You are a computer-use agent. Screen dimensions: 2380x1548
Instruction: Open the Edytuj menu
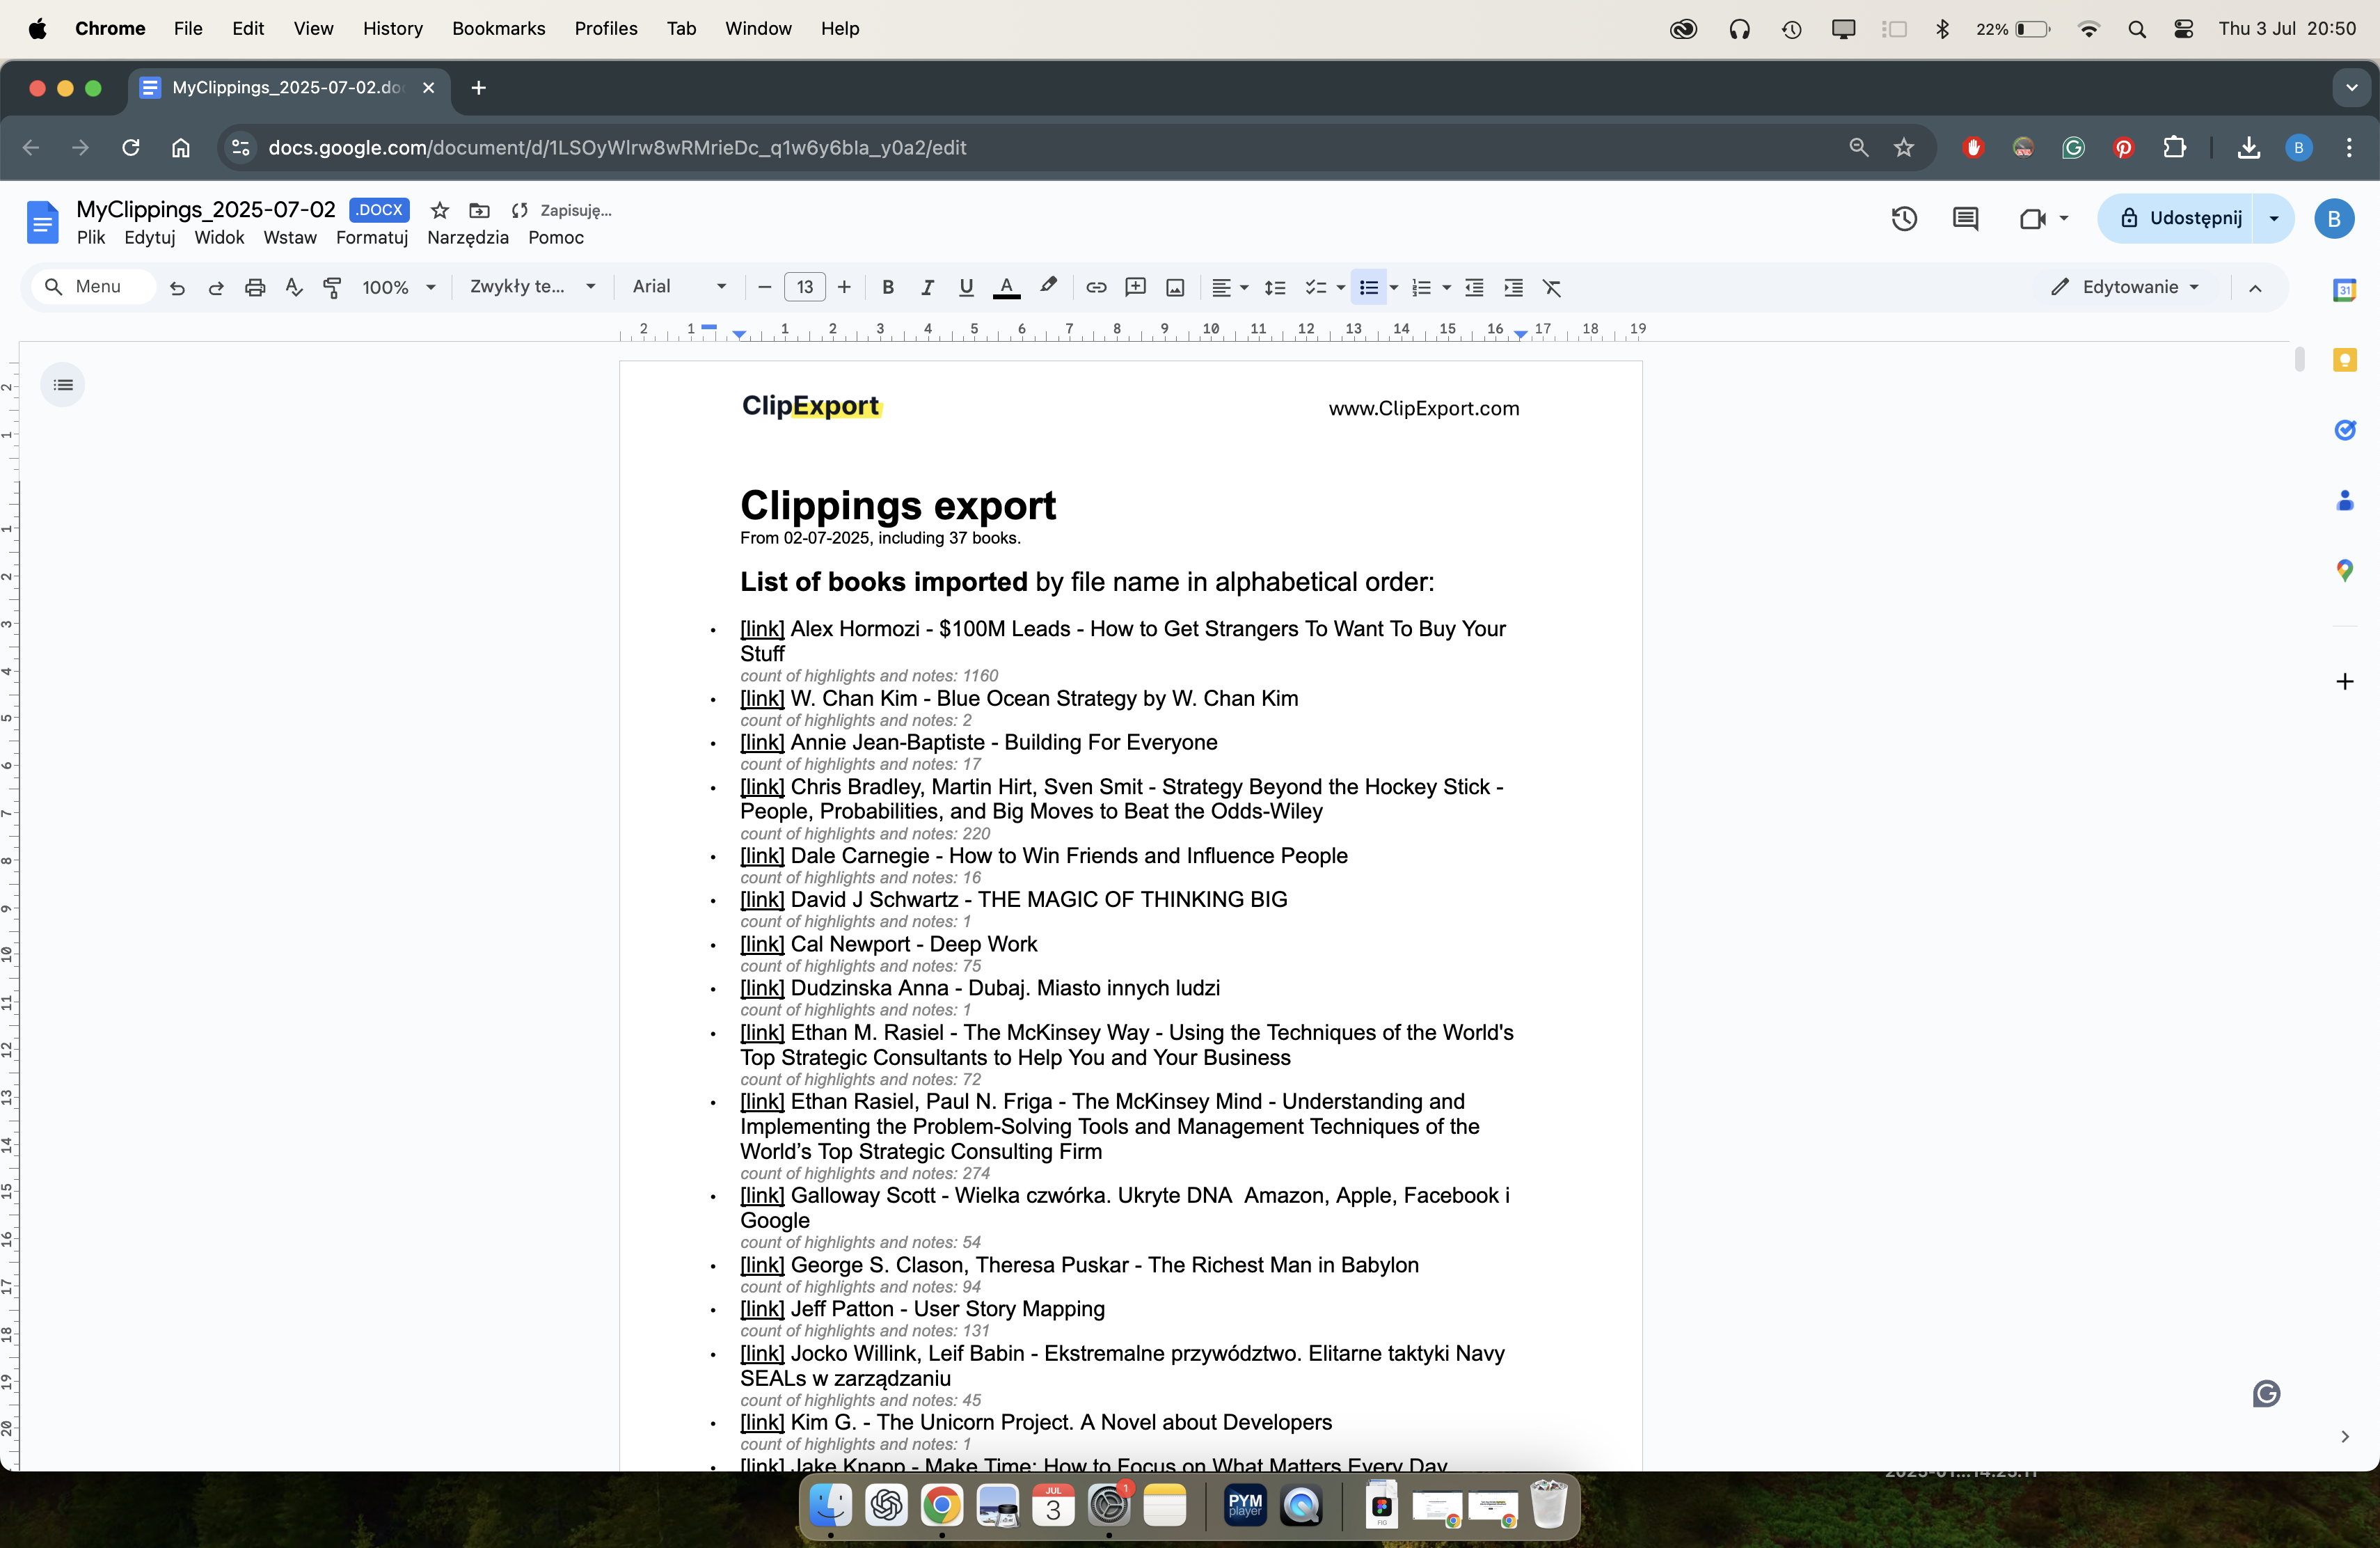150,238
